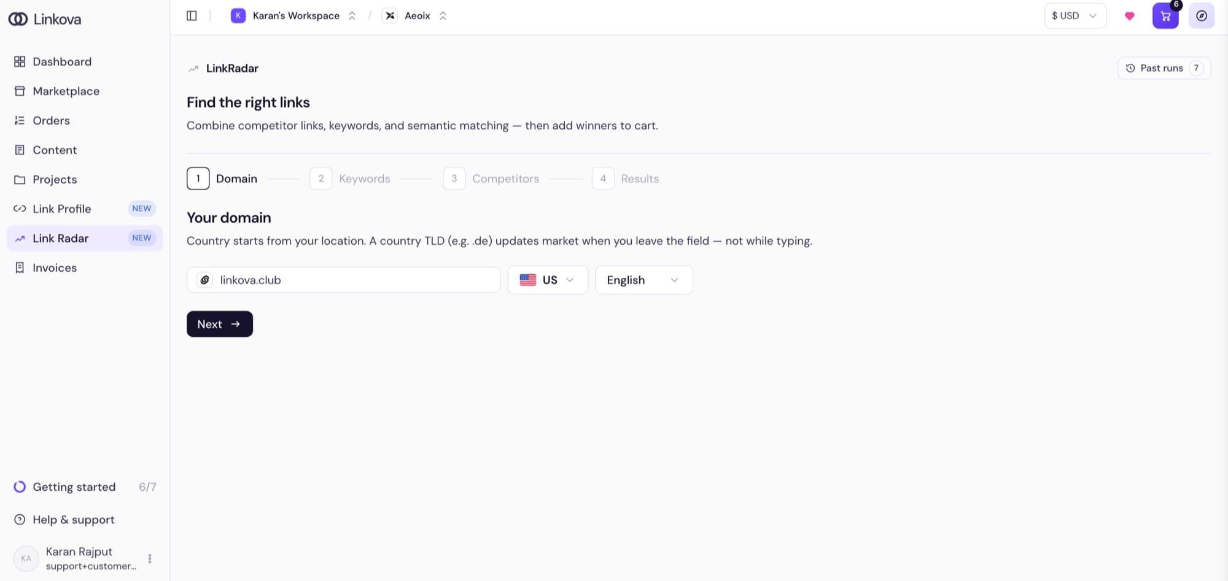Open the US country dropdown
The image size is (1228, 581).
pos(548,280)
